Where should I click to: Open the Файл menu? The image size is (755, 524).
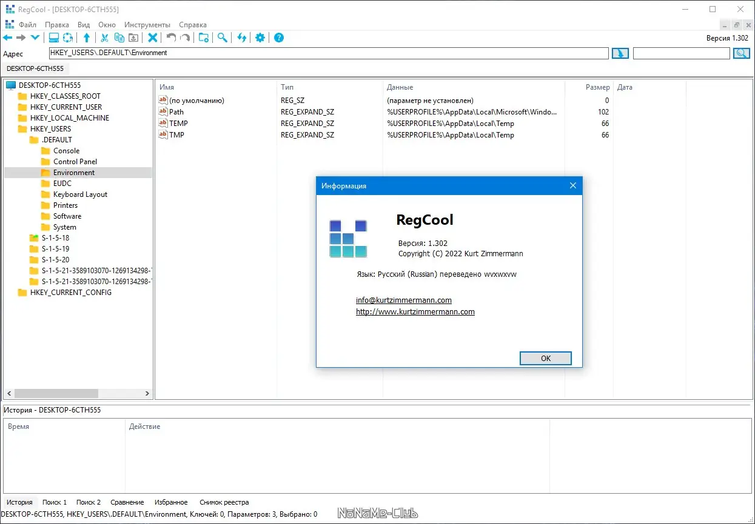(27, 25)
